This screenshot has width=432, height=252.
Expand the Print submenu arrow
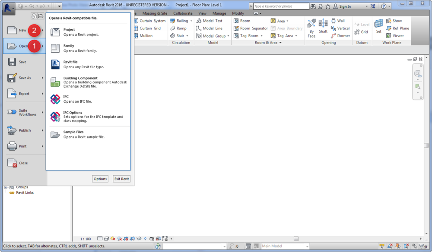(43, 146)
